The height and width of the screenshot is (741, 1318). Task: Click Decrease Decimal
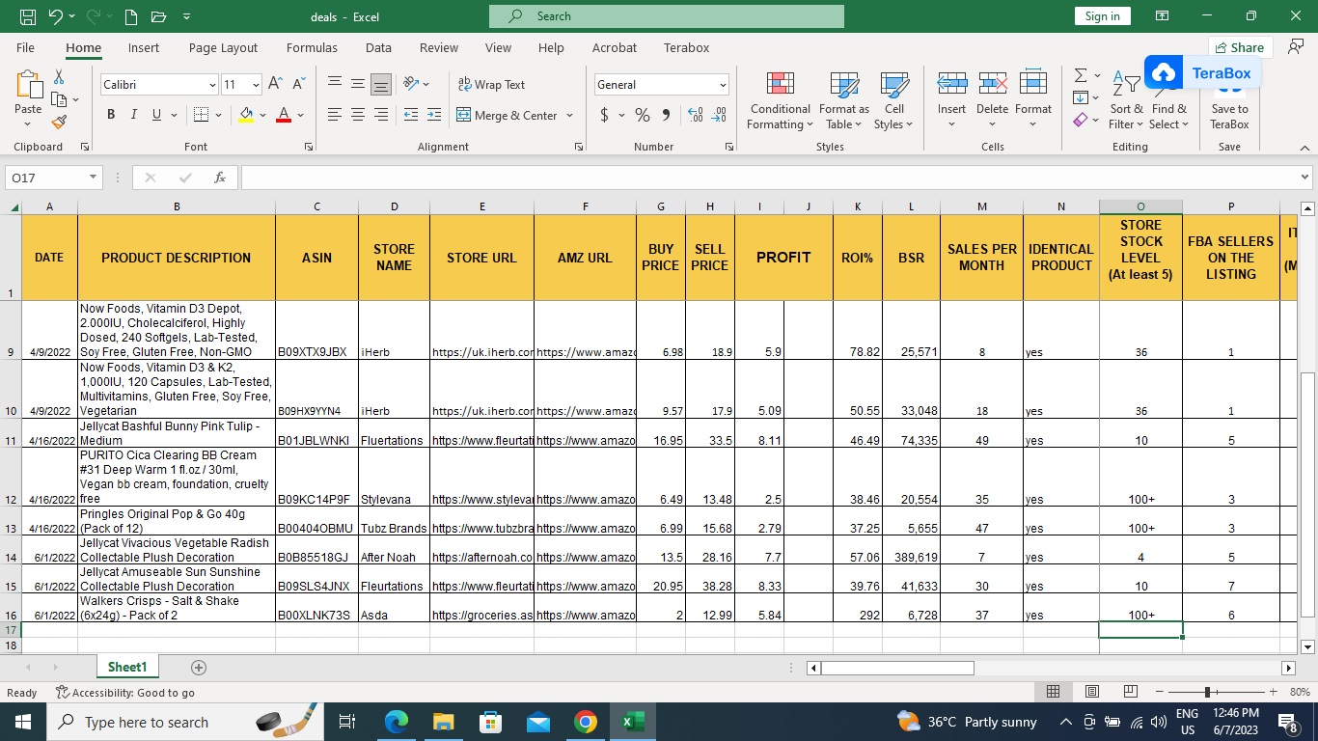[719, 115]
